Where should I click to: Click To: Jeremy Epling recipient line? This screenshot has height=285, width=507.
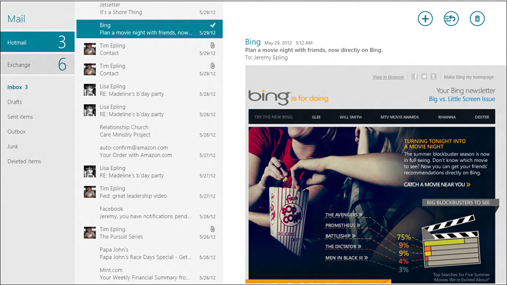(266, 57)
